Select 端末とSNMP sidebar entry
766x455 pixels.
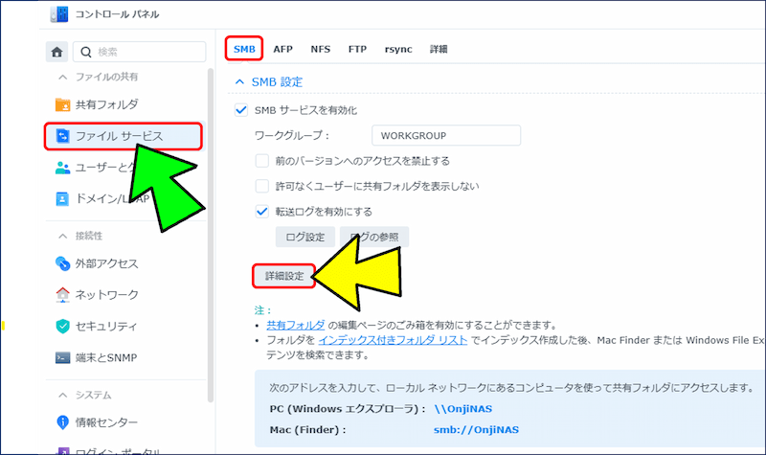(106, 357)
